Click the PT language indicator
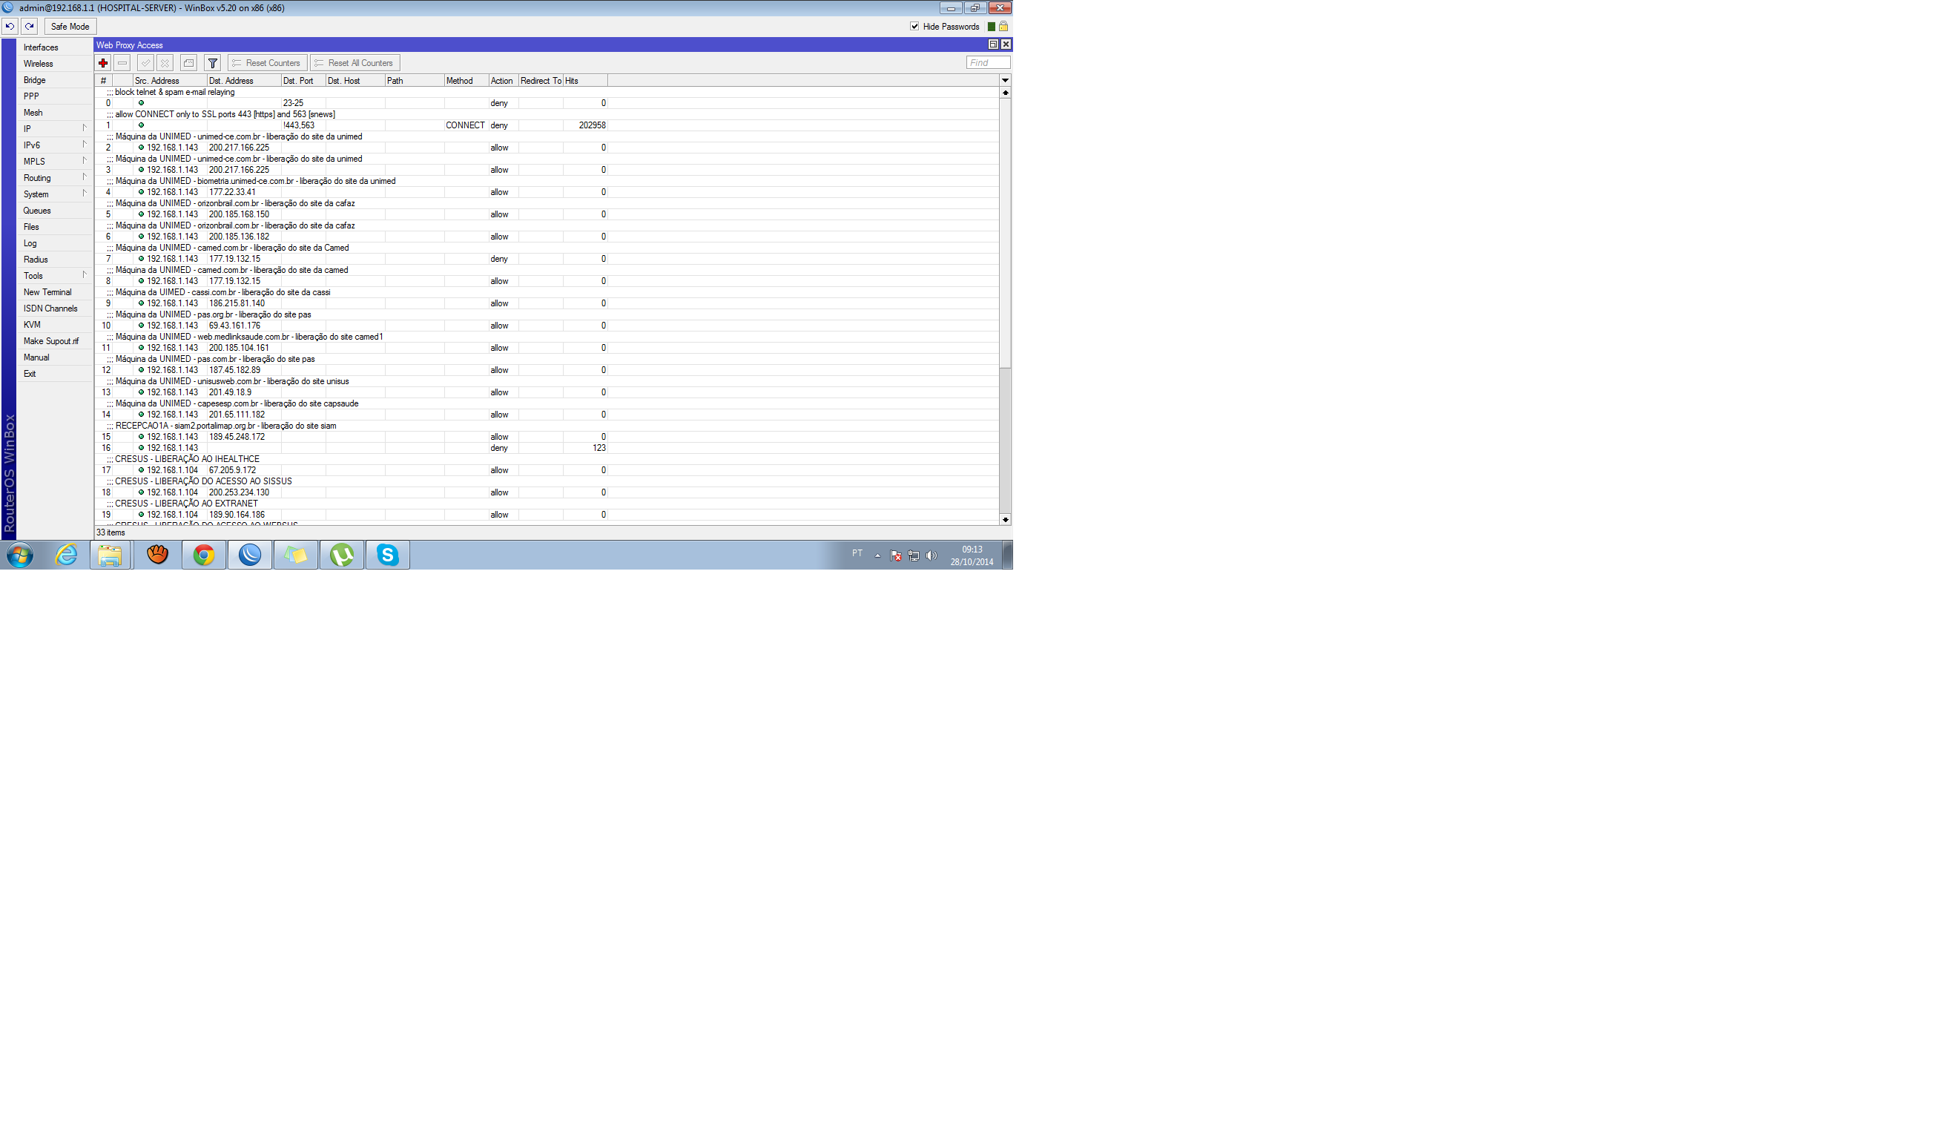The image size is (1955, 1148). click(x=857, y=553)
